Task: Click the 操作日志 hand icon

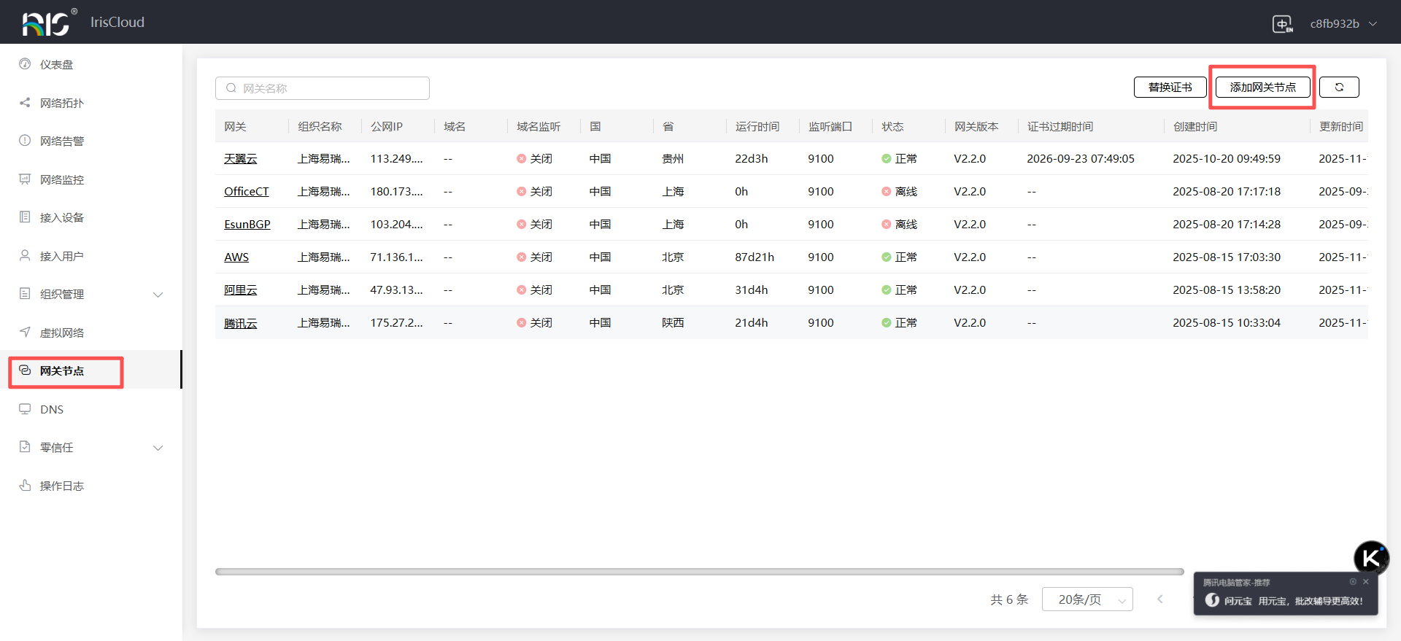Action: [x=25, y=486]
